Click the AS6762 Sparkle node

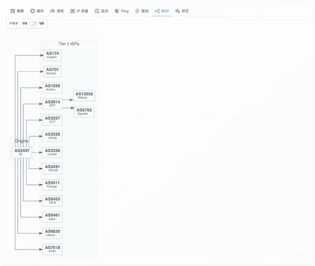84,112
